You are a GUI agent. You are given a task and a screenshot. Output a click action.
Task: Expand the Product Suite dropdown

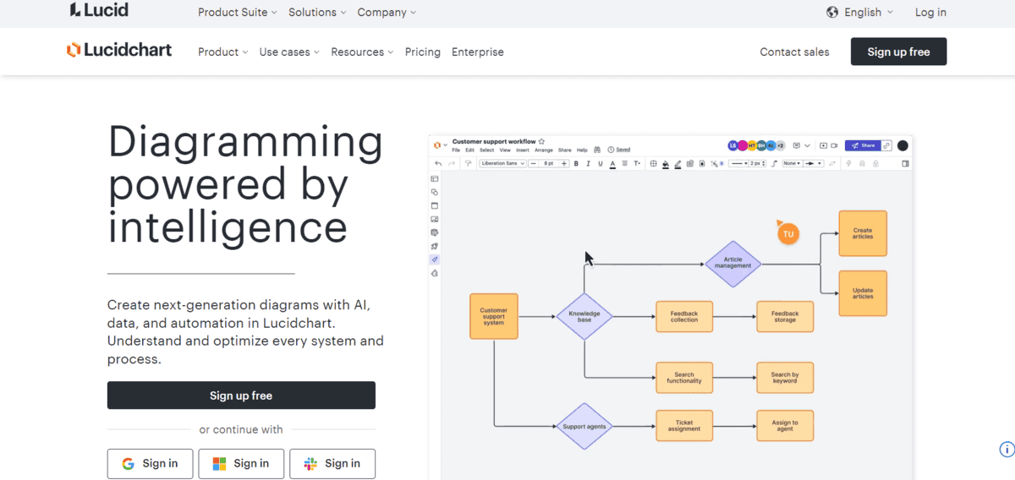coord(238,13)
